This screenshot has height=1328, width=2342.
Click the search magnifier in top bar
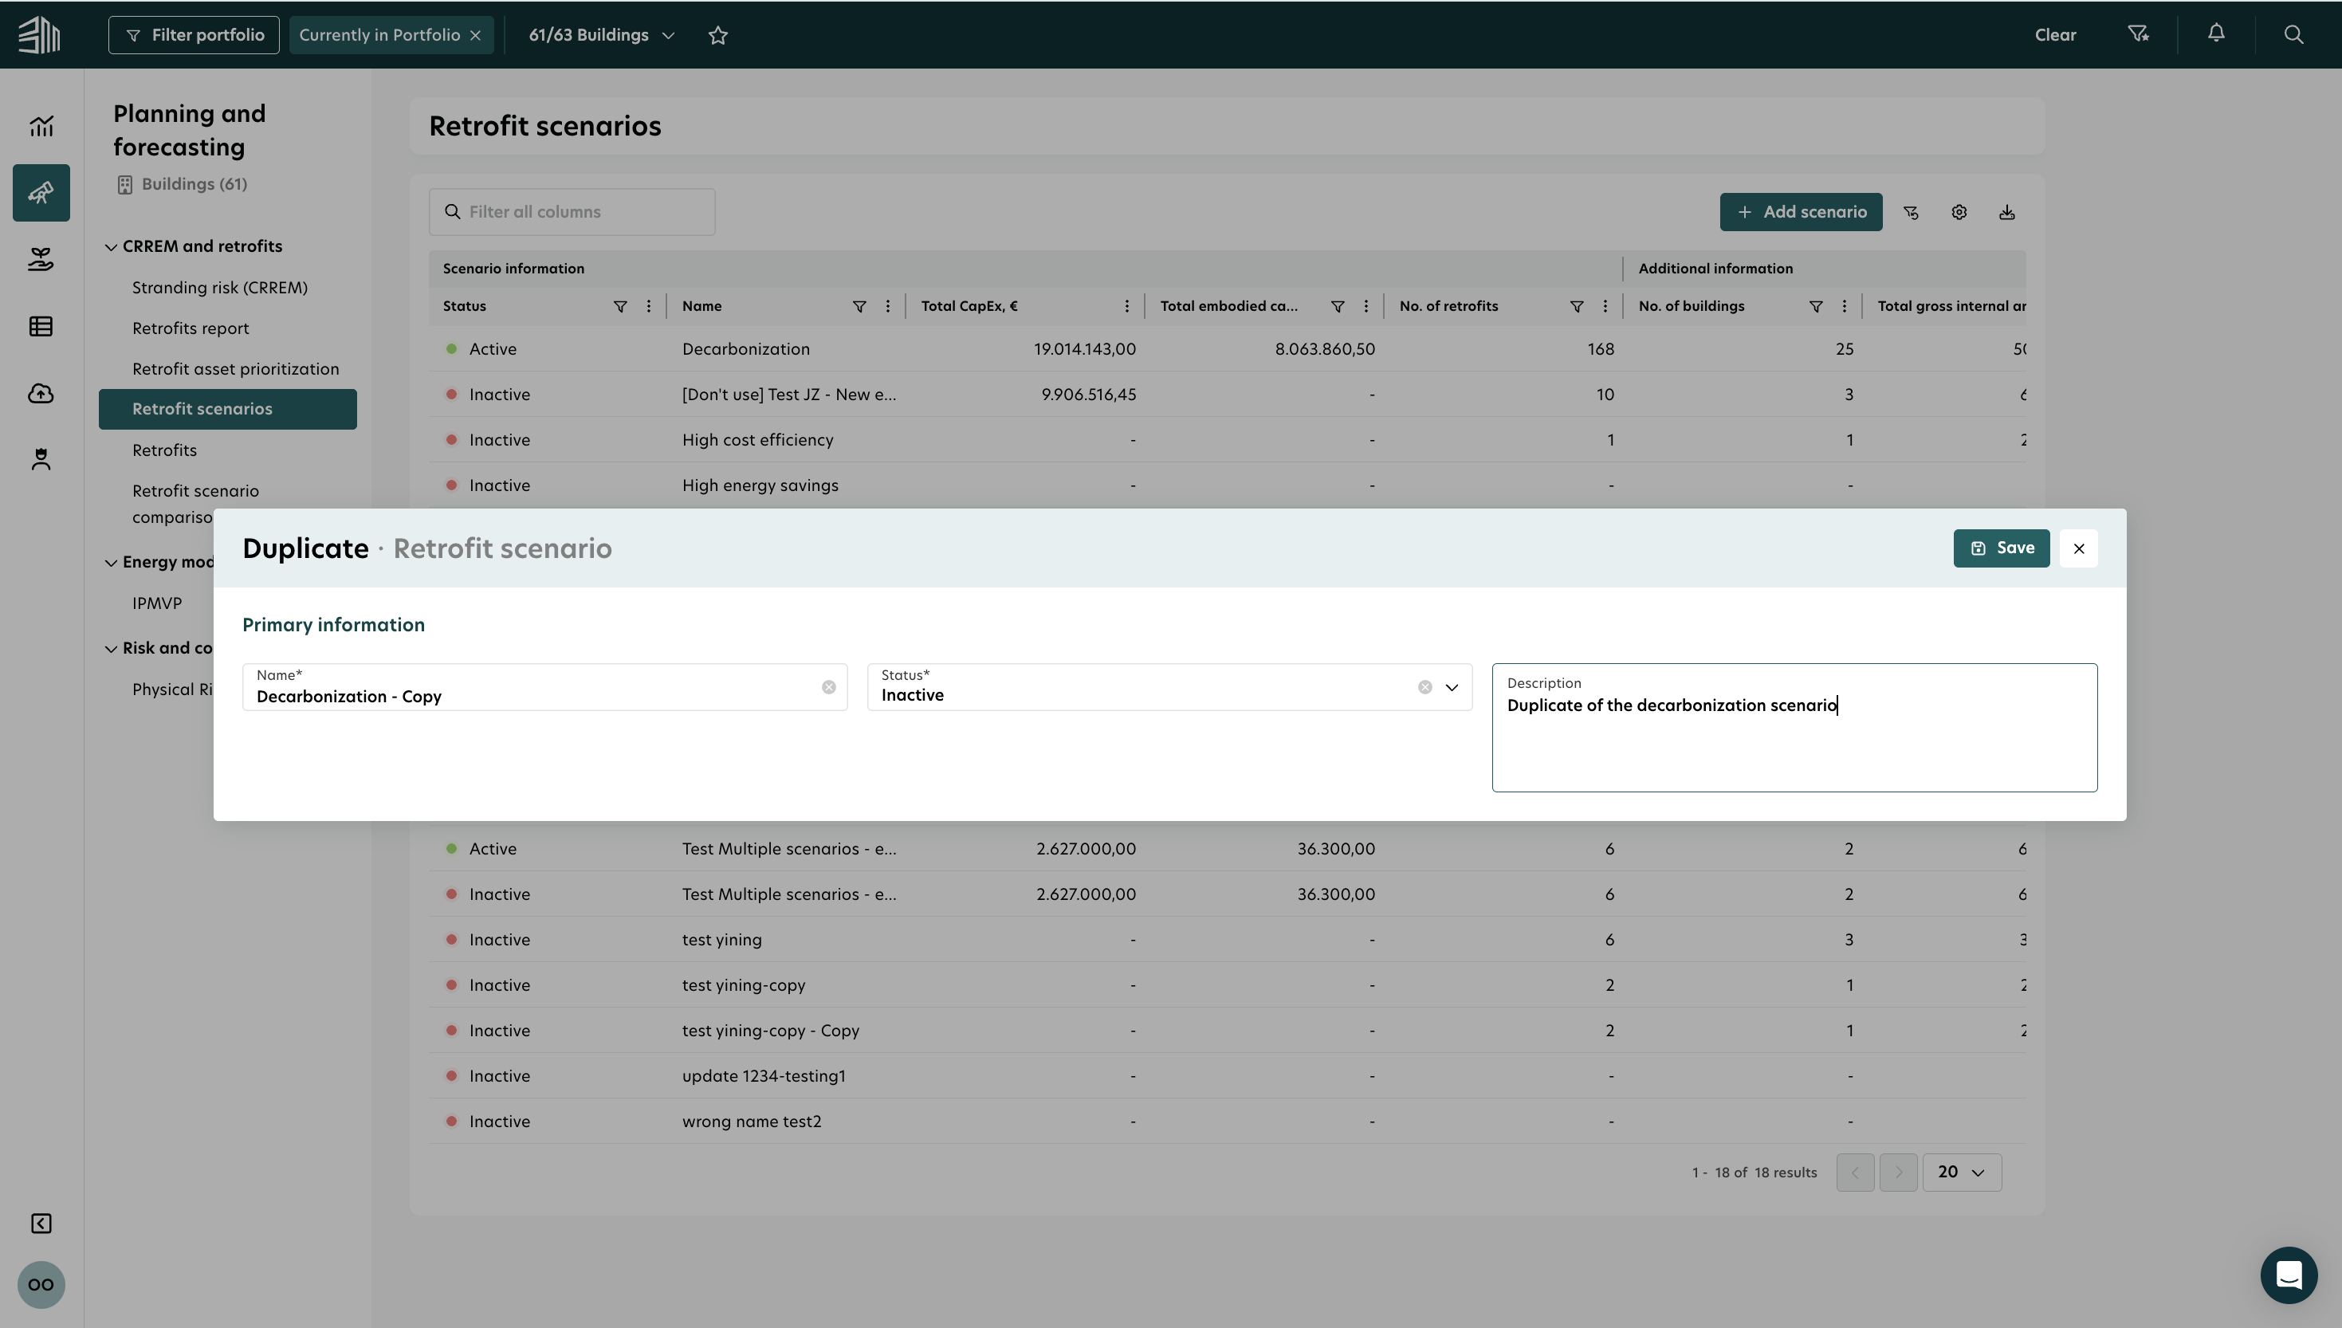(x=2293, y=34)
